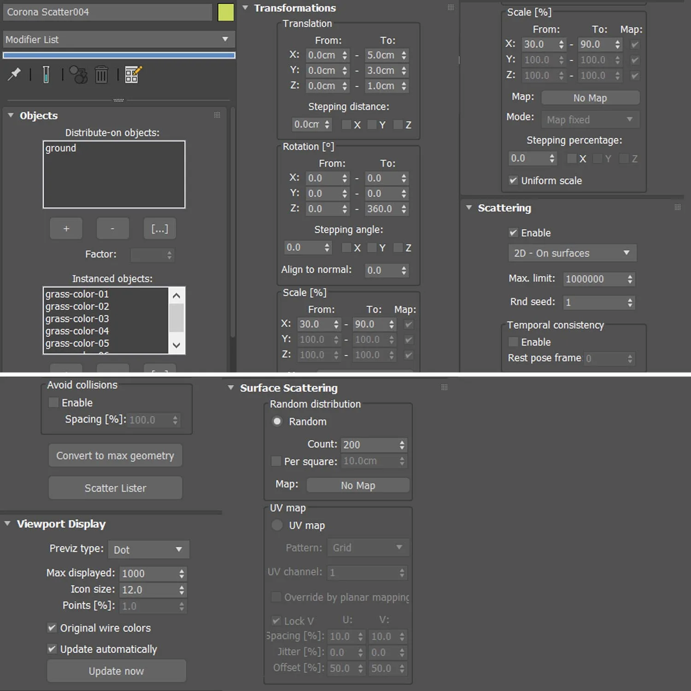Select the Random distribution radio button
Screen dimensions: 691x691
click(x=277, y=421)
